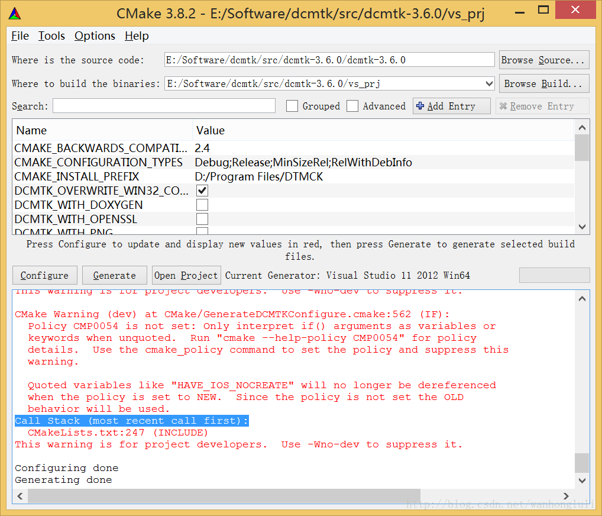Click the Name column header
This screenshot has width=602, height=516.
click(x=102, y=130)
